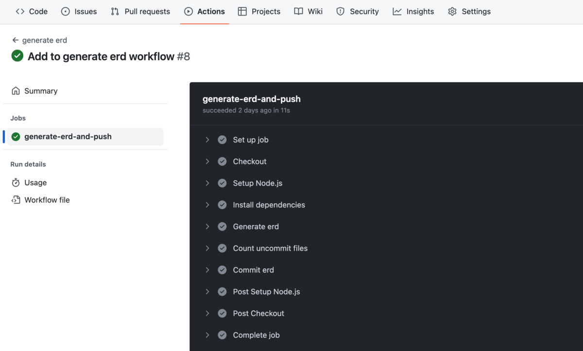
Task: Click the Commit erd step label
Action: pos(254,270)
